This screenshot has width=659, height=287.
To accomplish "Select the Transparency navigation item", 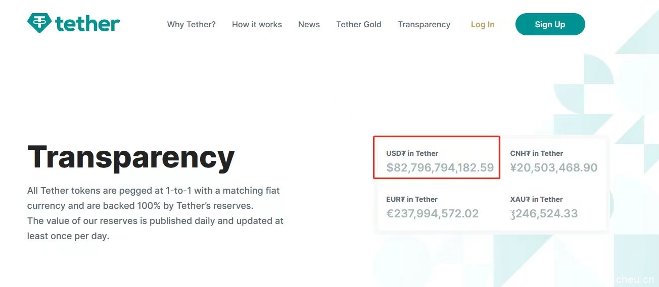I will click(x=423, y=24).
